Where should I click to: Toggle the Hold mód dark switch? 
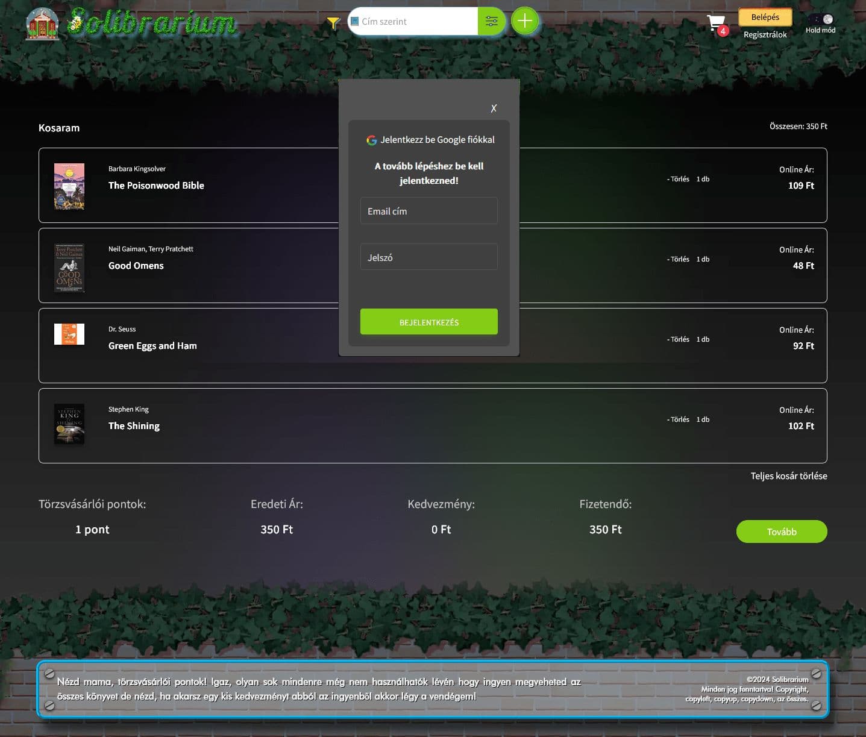pyautogui.click(x=821, y=19)
